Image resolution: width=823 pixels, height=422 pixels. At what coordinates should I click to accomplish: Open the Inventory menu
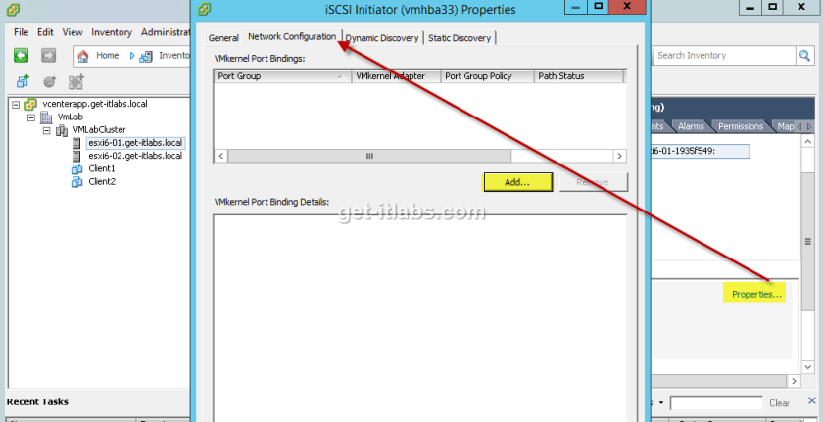tap(112, 32)
